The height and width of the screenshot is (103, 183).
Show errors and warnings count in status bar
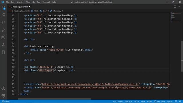pos(6,101)
